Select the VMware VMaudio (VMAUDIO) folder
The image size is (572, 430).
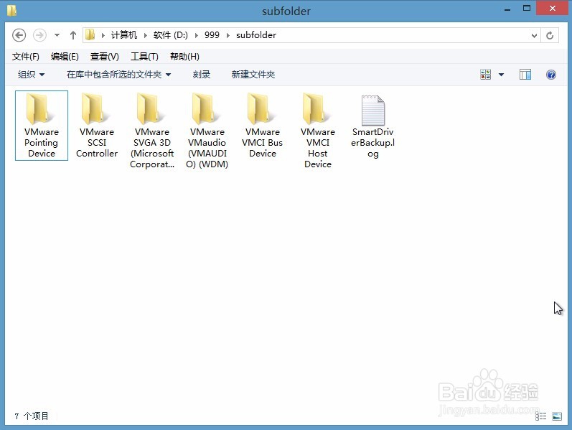tap(207, 131)
